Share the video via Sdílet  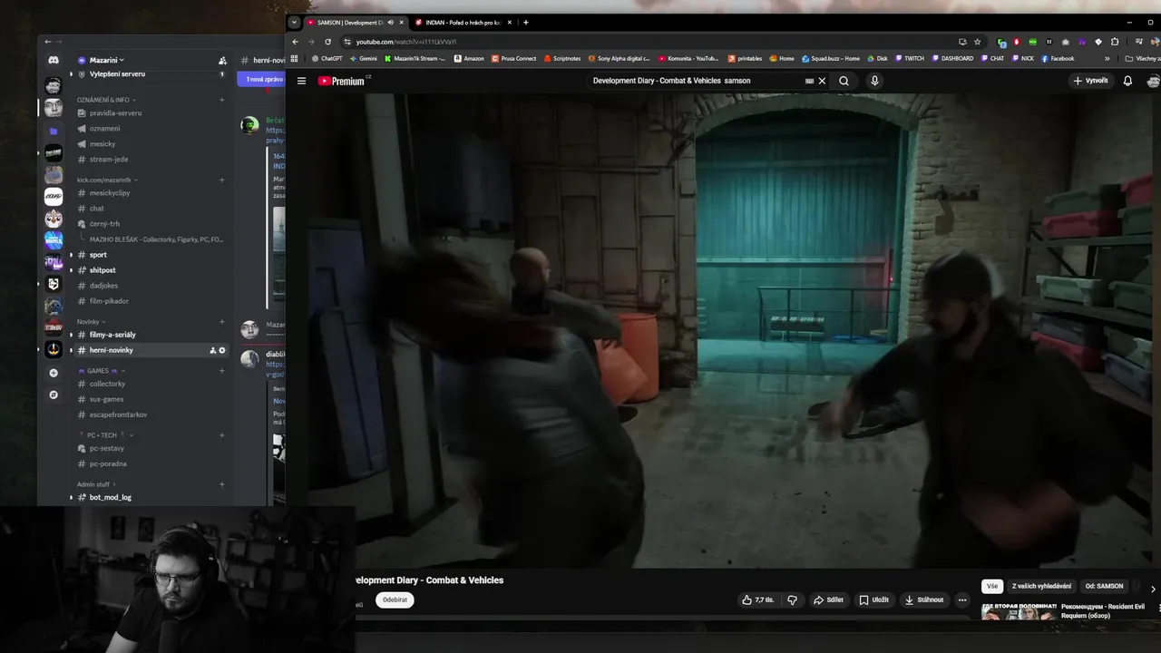pos(828,599)
